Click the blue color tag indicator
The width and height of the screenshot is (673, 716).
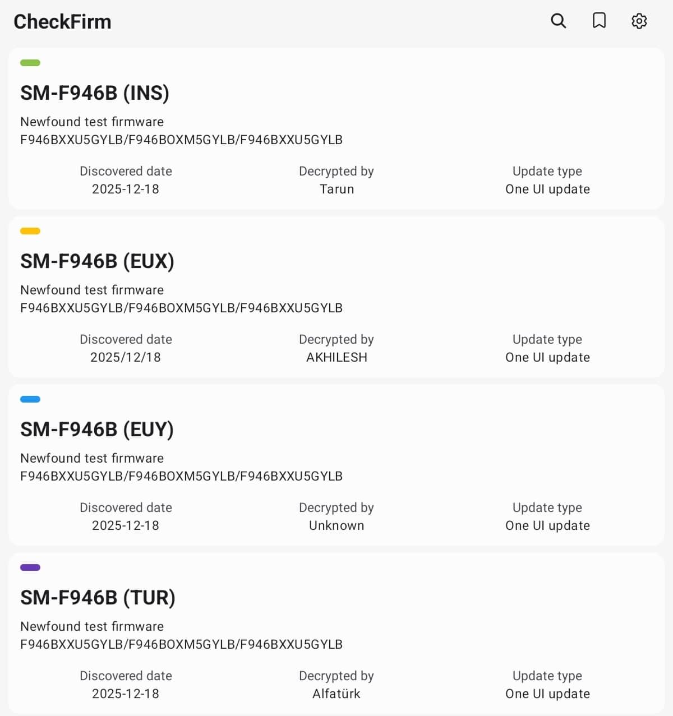pyautogui.click(x=30, y=399)
